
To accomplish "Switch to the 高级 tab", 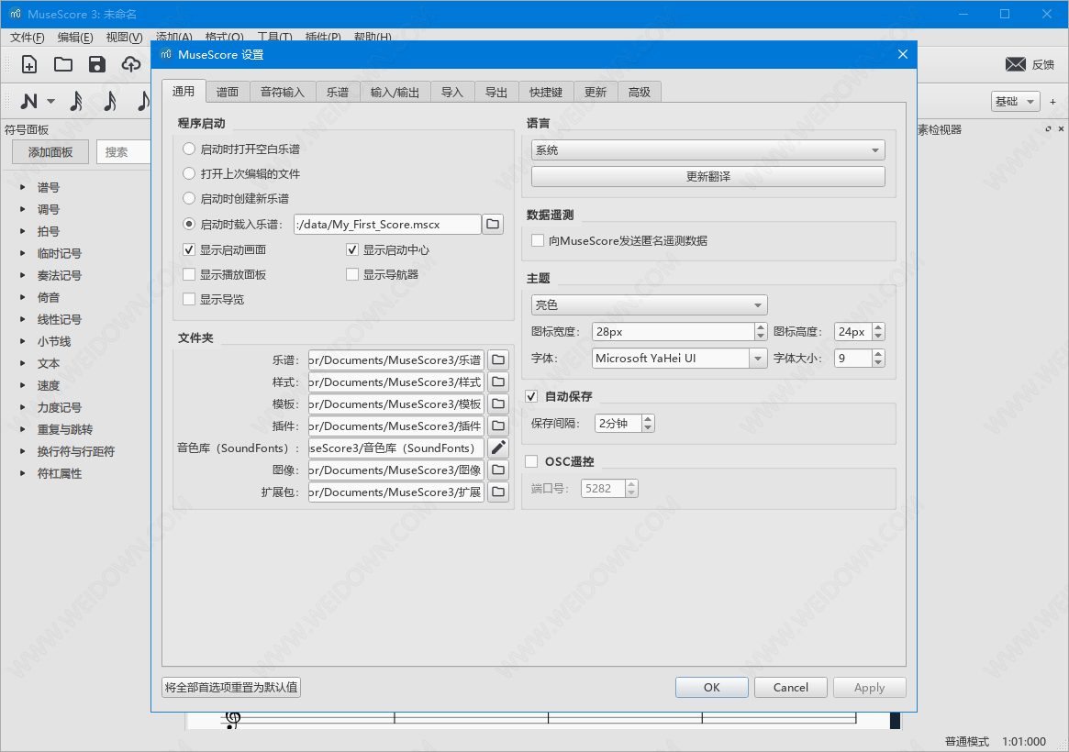I will click(640, 92).
